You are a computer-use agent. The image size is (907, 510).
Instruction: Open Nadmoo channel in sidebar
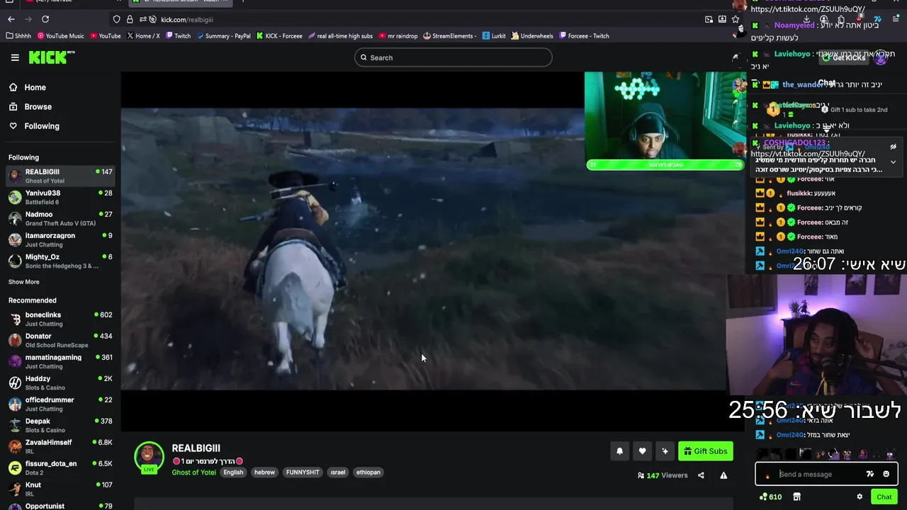tap(60, 218)
